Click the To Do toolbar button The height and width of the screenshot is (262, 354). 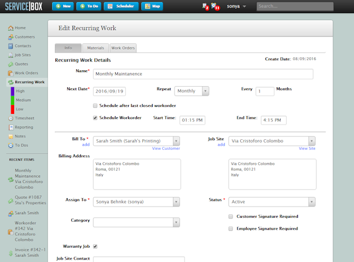coord(88,6)
